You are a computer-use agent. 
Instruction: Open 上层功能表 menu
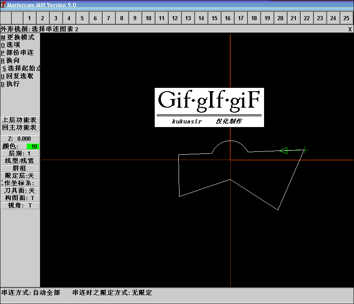pyautogui.click(x=20, y=120)
